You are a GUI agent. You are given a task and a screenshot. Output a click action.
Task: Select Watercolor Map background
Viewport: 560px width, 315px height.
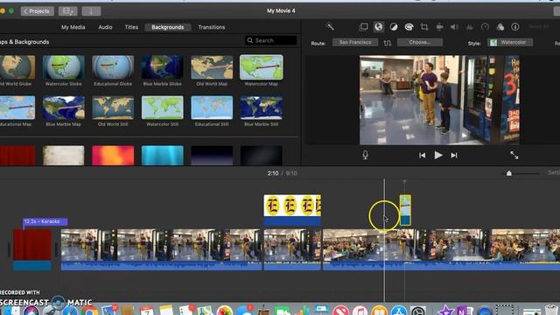[262, 67]
